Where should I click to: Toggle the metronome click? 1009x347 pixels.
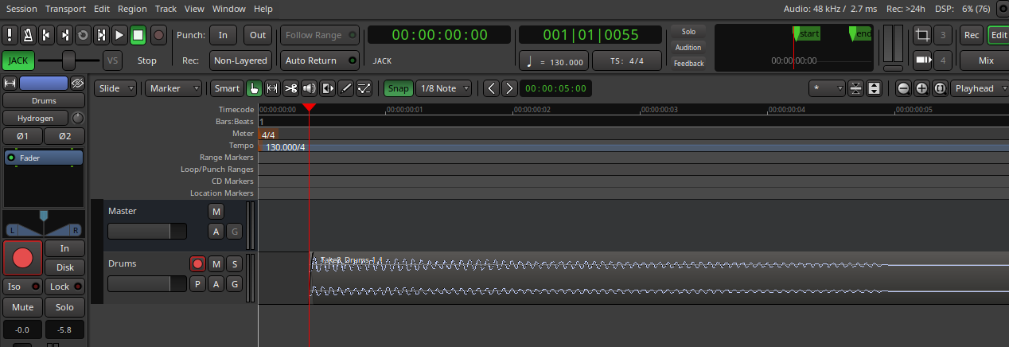click(x=28, y=35)
